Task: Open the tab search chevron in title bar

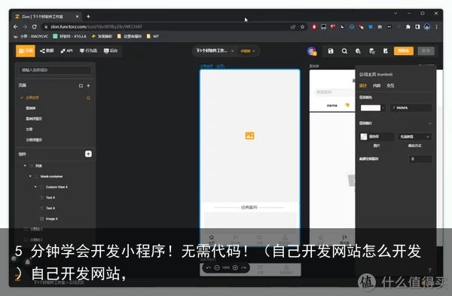Action: pyautogui.click(x=395, y=14)
